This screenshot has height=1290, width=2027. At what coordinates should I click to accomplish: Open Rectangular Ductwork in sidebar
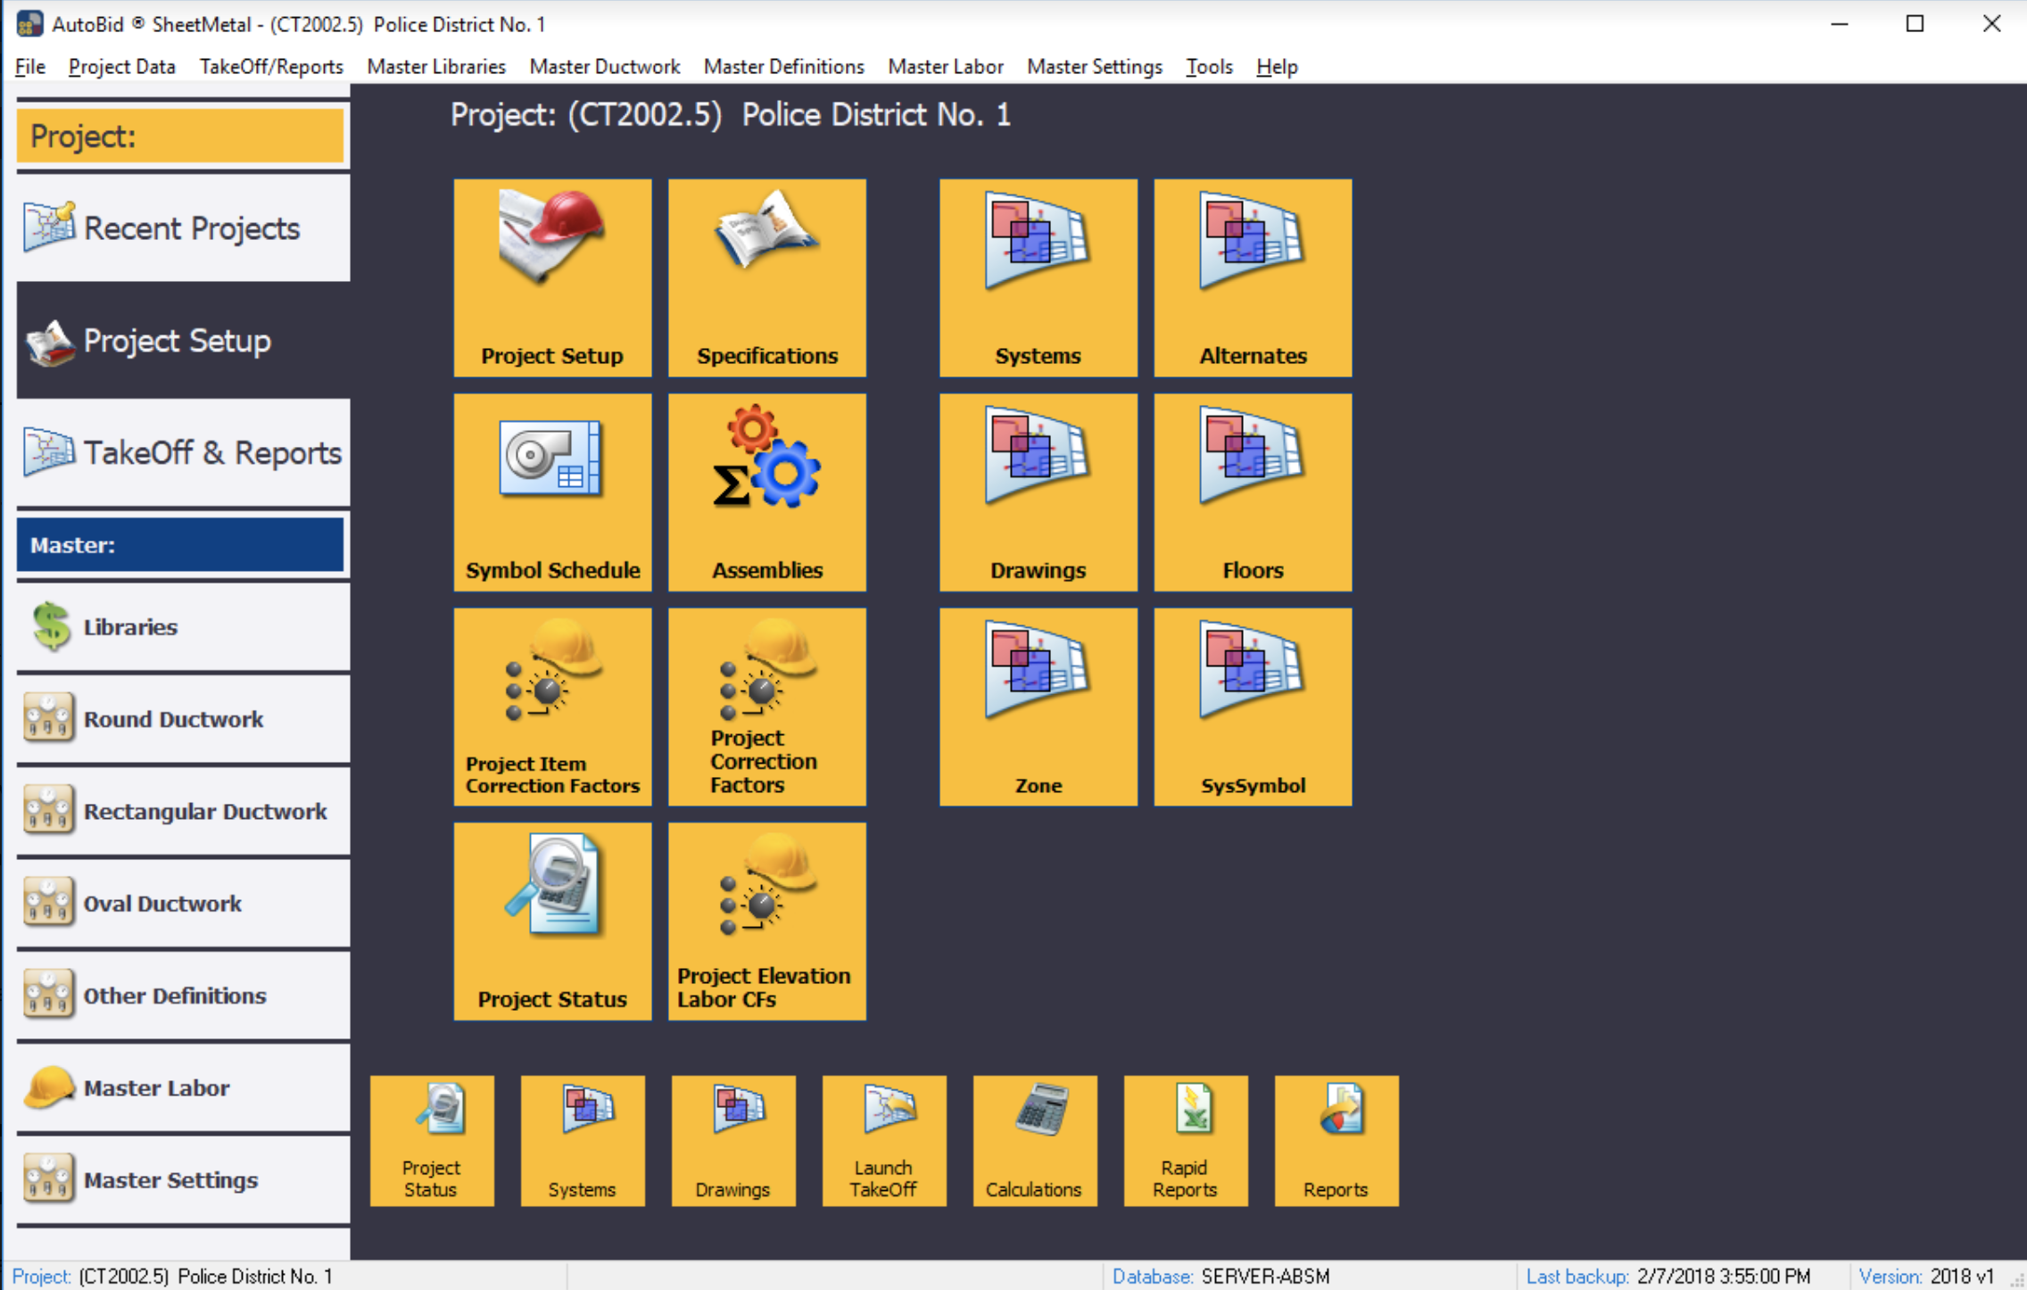pyautogui.click(x=183, y=812)
